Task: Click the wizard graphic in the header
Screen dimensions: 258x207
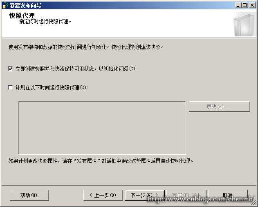Action: tap(245, 24)
